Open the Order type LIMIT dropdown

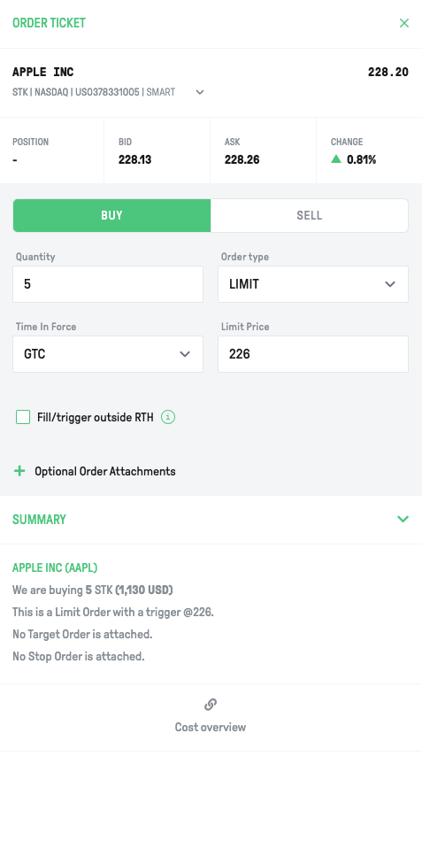tap(312, 284)
